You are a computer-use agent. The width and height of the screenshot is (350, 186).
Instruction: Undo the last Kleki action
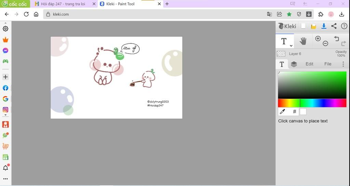click(x=336, y=38)
